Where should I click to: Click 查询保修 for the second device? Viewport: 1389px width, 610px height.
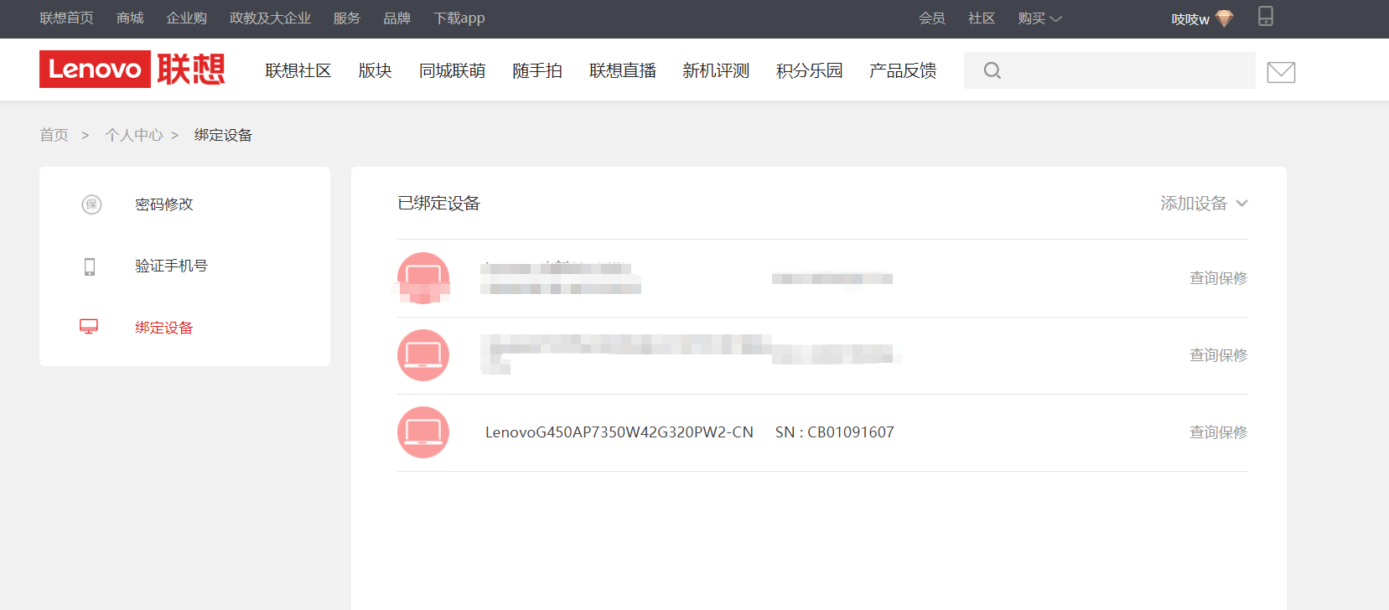[x=1218, y=355]
